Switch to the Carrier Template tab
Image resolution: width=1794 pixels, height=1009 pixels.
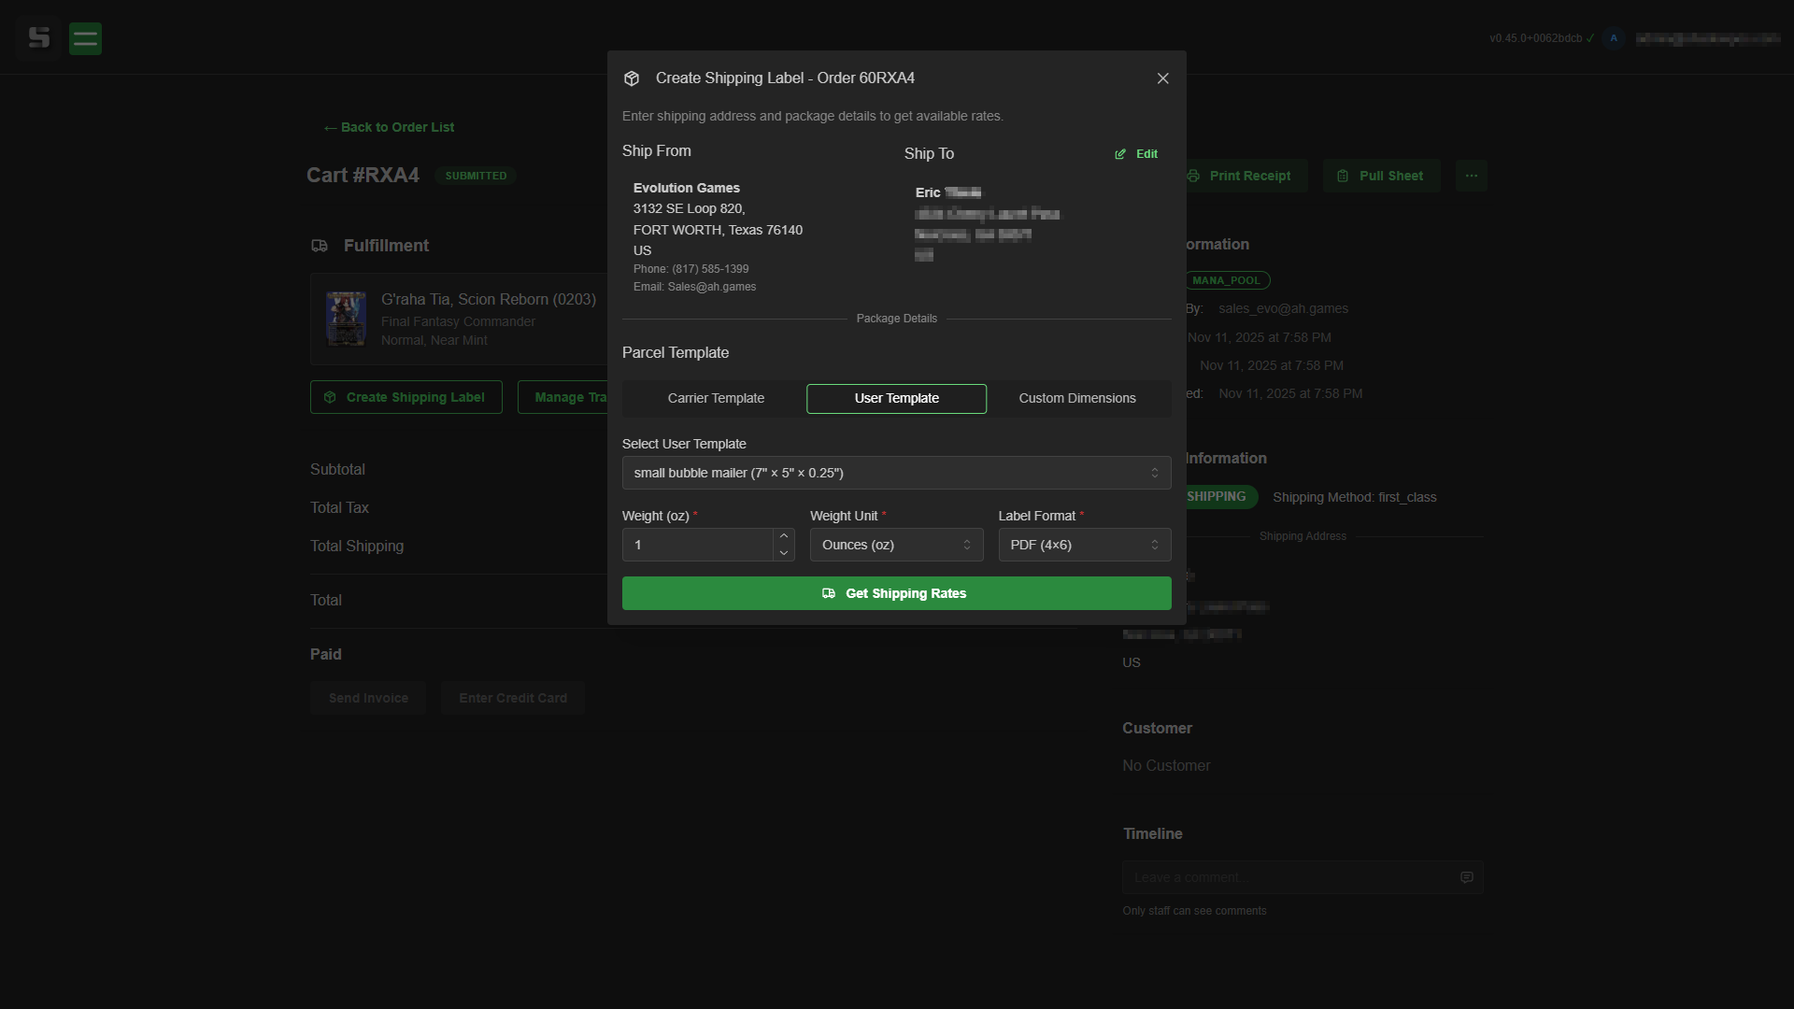click(716, 398)
